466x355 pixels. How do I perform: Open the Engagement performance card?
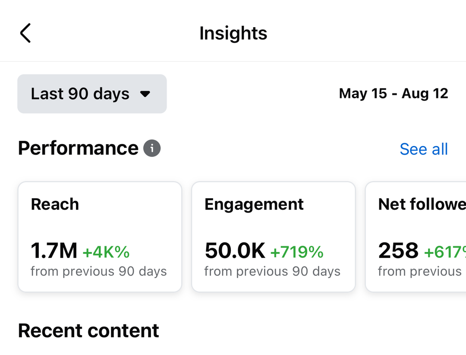(273, 236)
